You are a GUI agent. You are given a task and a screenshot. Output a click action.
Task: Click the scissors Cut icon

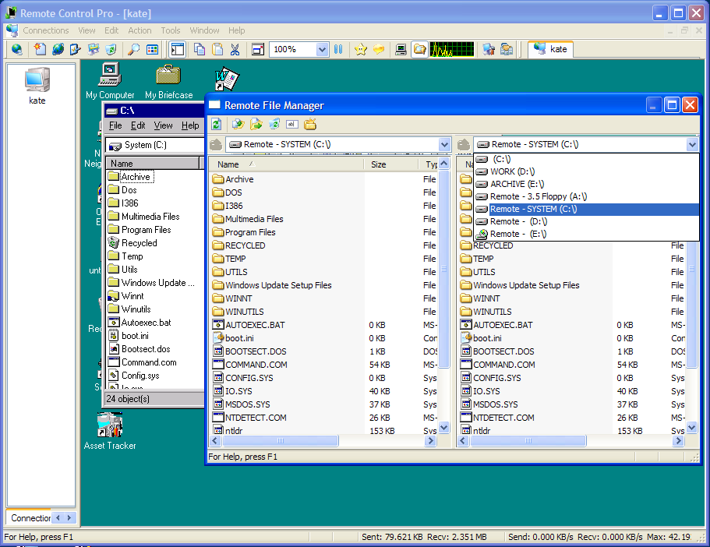click(x=235, y=49)
